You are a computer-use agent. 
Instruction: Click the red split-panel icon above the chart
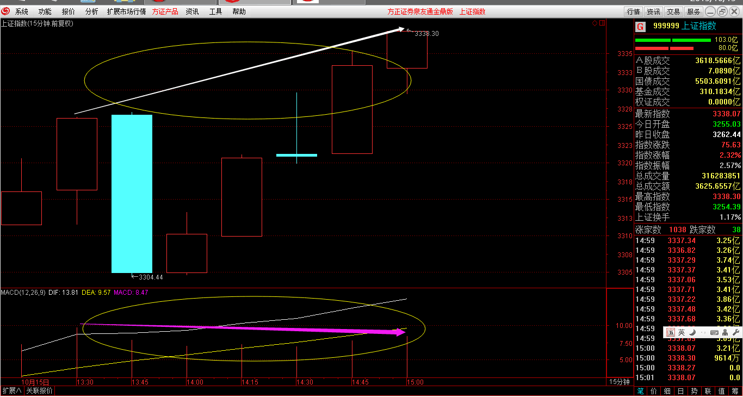602,23
